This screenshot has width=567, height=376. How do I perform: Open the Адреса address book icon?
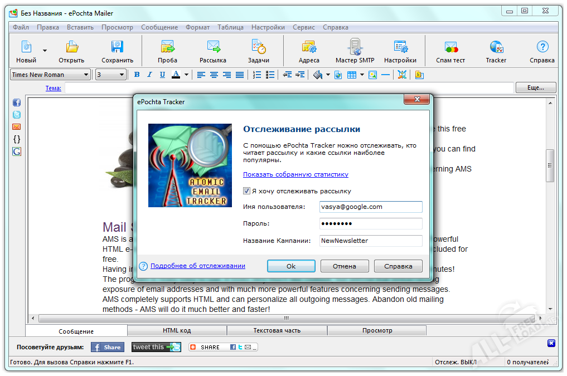pyautogui.click(x=309, y=47)
